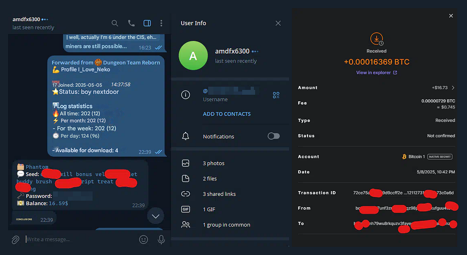Expand the Amount row chevron
467x255 pixels.
453,88
